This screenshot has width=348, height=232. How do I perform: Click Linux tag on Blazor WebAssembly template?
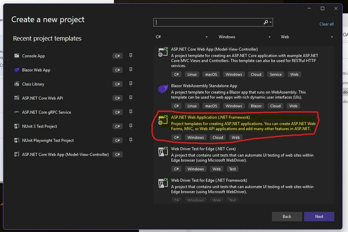(192, 106)
